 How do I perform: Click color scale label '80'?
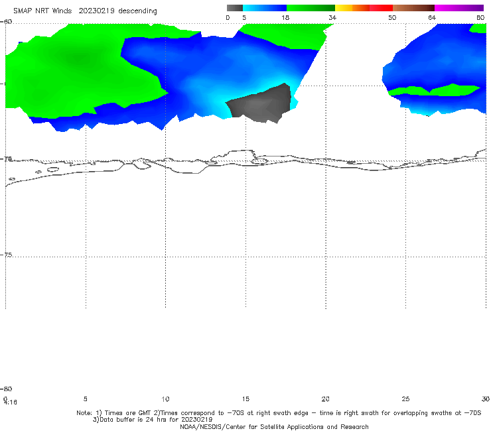click(x=480, y=18)
